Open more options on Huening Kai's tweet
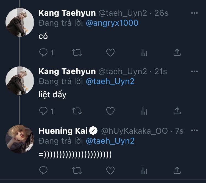Image resolution: width=206 pixels, height=183 pixels. pos(194,130)
